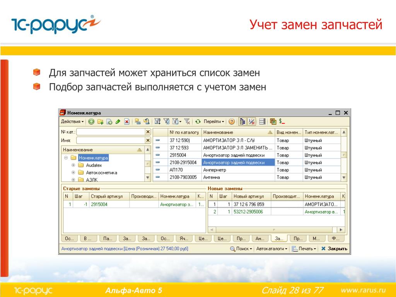Viewport: 396px width, 297px height.
Task: Expand the Audatex folder node
Action: [73, 165]
